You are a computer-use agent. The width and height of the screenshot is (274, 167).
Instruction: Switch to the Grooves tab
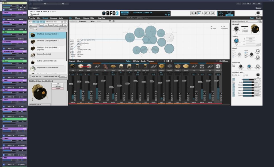pos(54,18)
